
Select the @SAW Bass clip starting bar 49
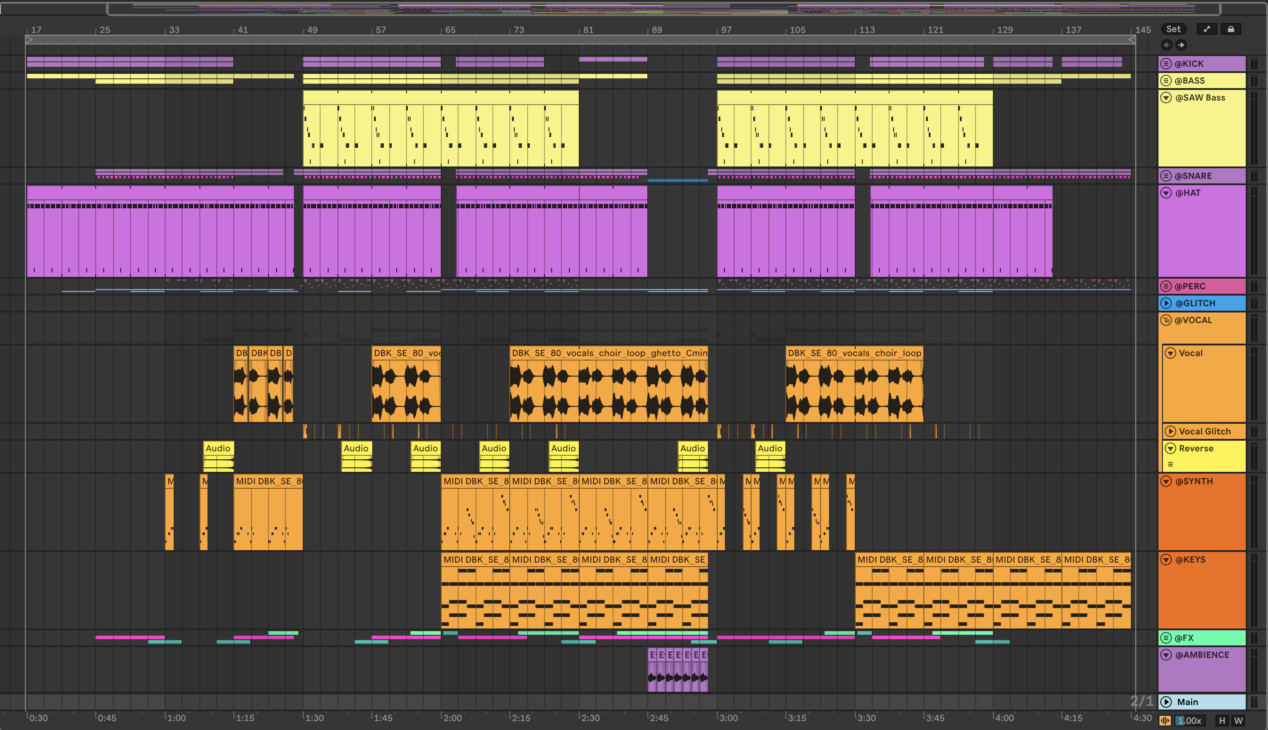pyautogui.click(x=441, y=128)
